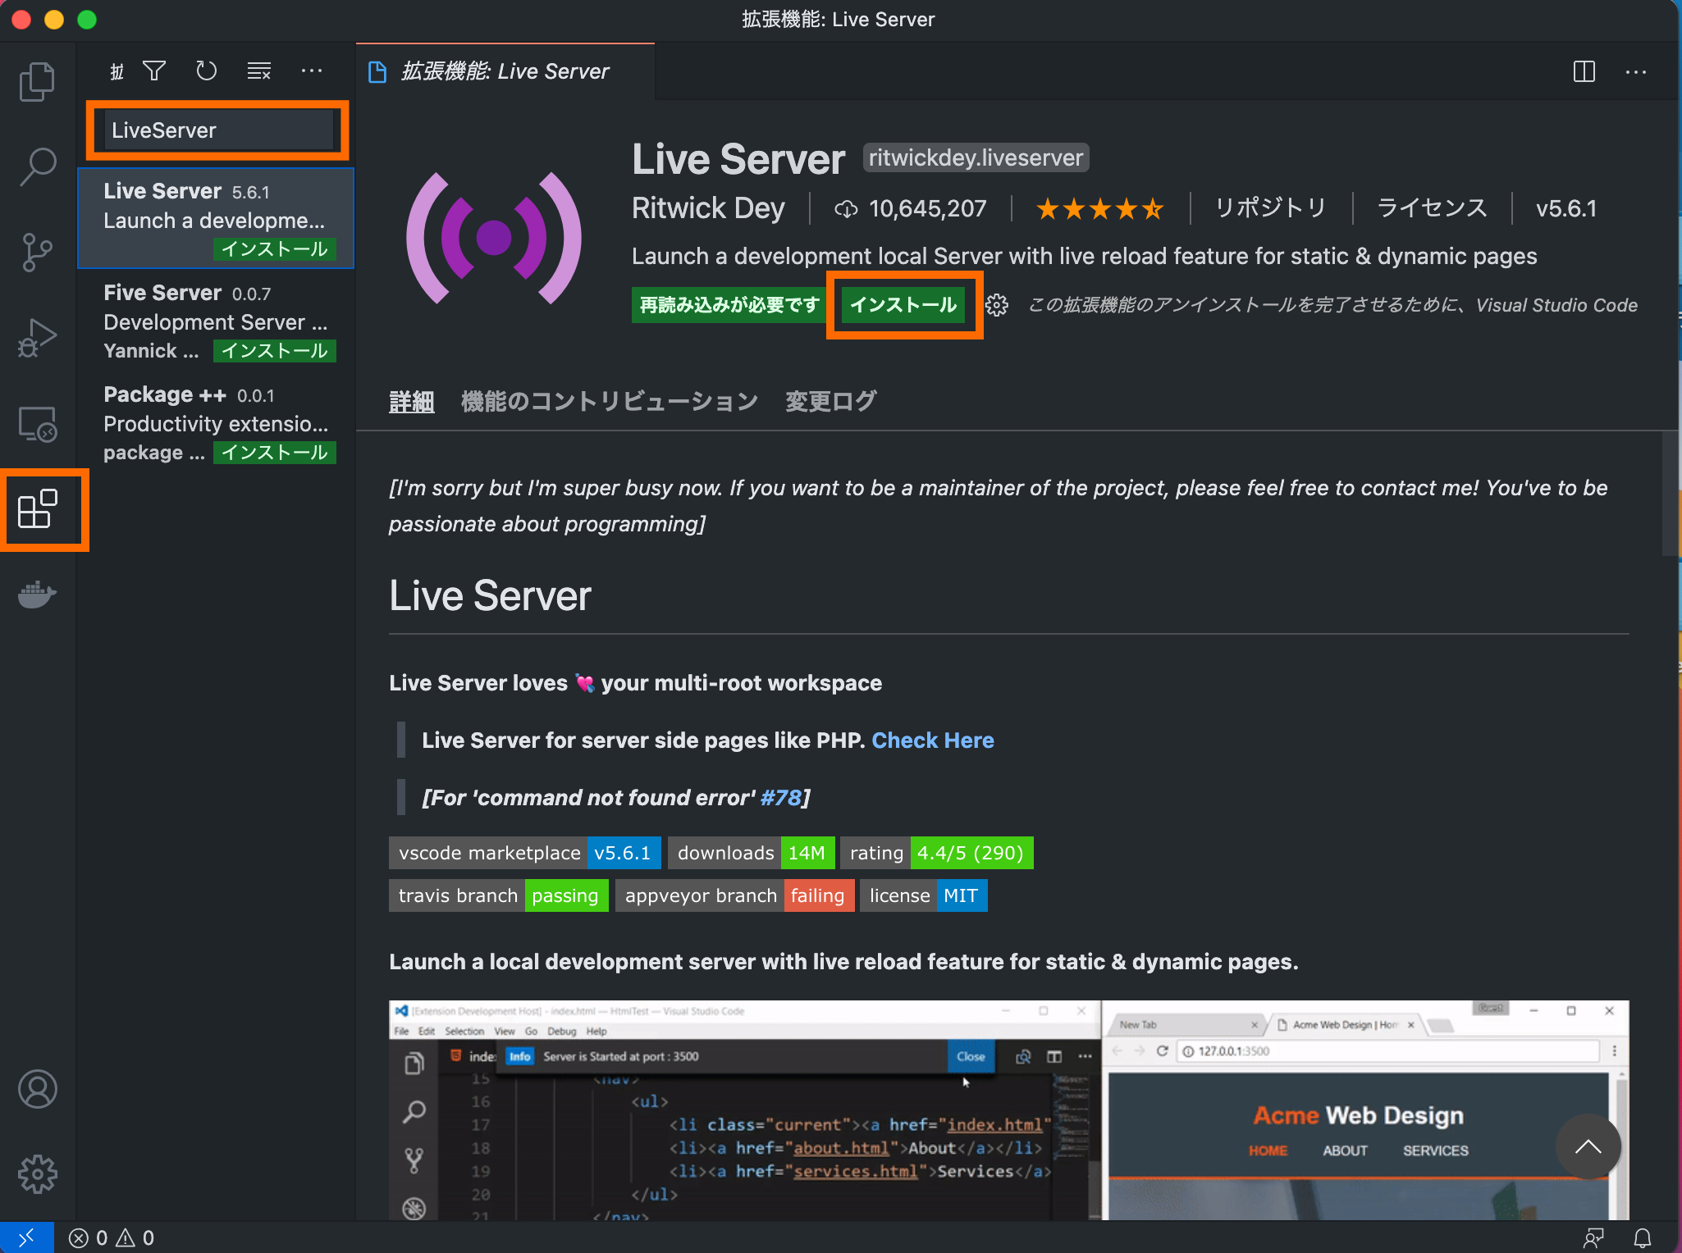Open the Remote Explorer icon
Viewport: 1682px width, 1253px height.
37,423
